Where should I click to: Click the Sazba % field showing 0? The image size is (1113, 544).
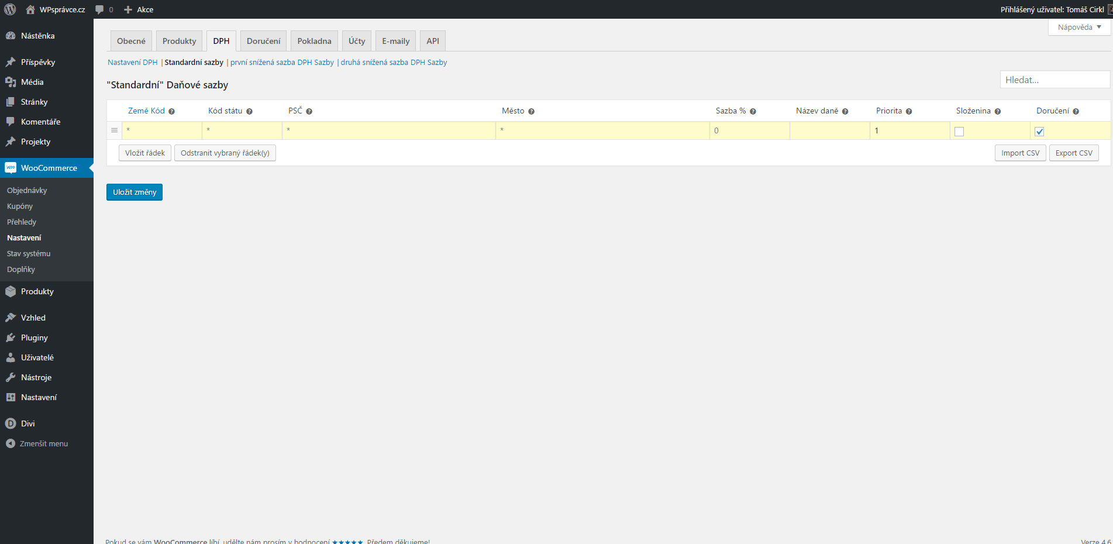coord(749,130)
